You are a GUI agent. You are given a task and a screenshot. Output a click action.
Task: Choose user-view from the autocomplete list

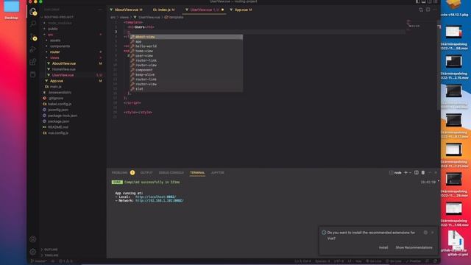pos(186,56)
